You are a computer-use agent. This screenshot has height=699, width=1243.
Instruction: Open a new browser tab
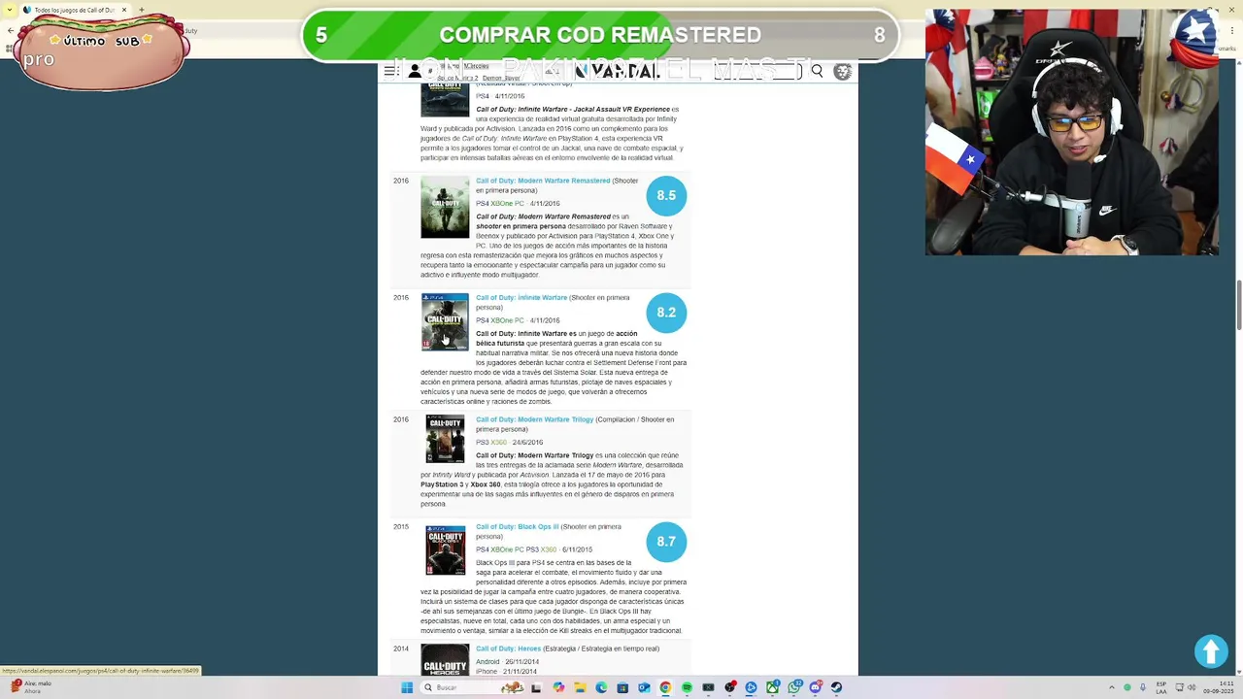142,10
